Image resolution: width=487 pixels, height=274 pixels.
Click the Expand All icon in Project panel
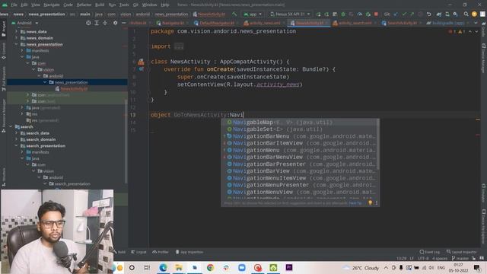pyautogui.click(x=97, y=23)
